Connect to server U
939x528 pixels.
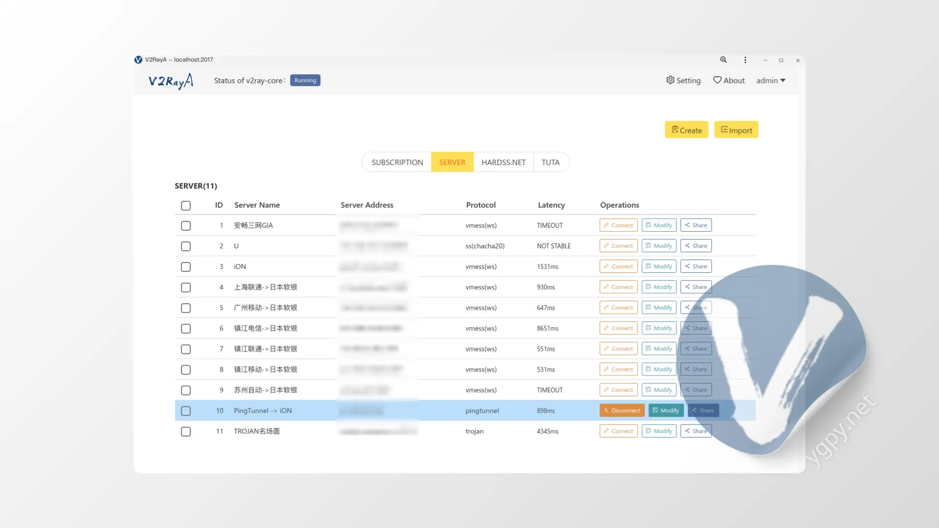pyautogui.click(x=618, y=246)
